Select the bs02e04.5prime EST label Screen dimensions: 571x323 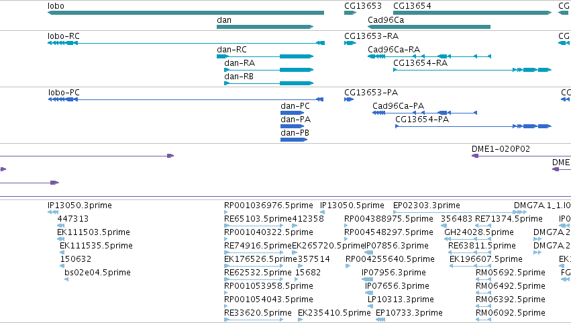97,273
